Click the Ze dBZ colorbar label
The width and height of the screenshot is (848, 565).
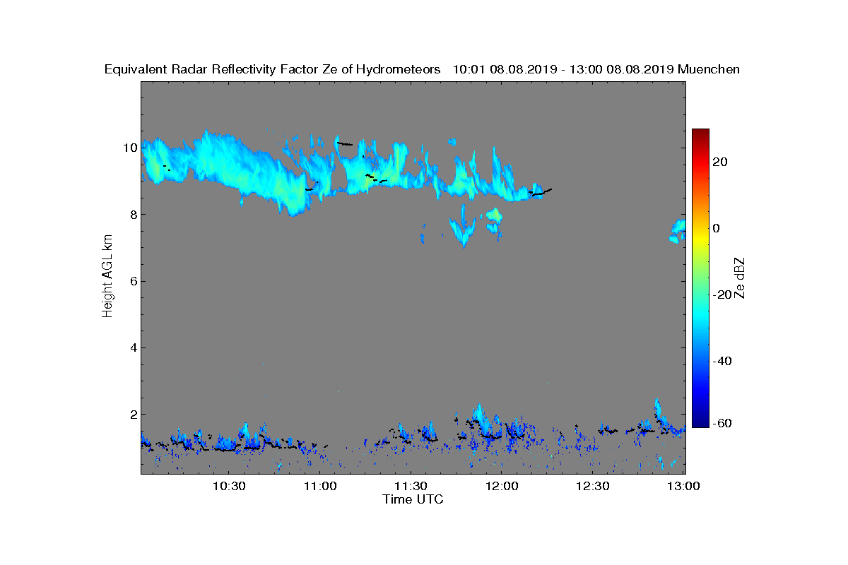point(741,278)
